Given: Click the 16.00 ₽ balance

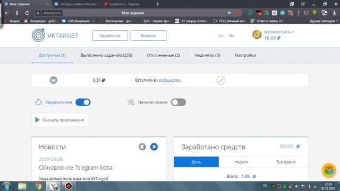Looking at the screenshot, I should pyautogui.click(x=273, y=38).
